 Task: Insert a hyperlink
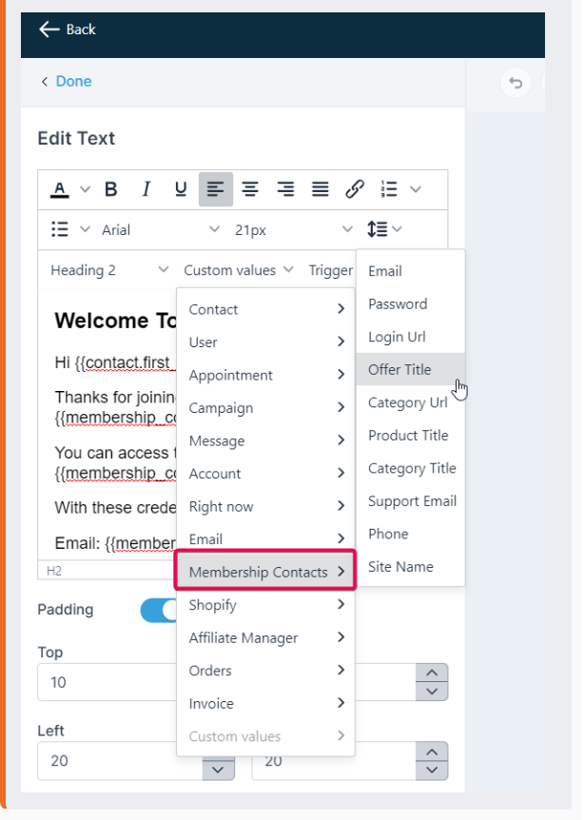[x=355, y=189]
